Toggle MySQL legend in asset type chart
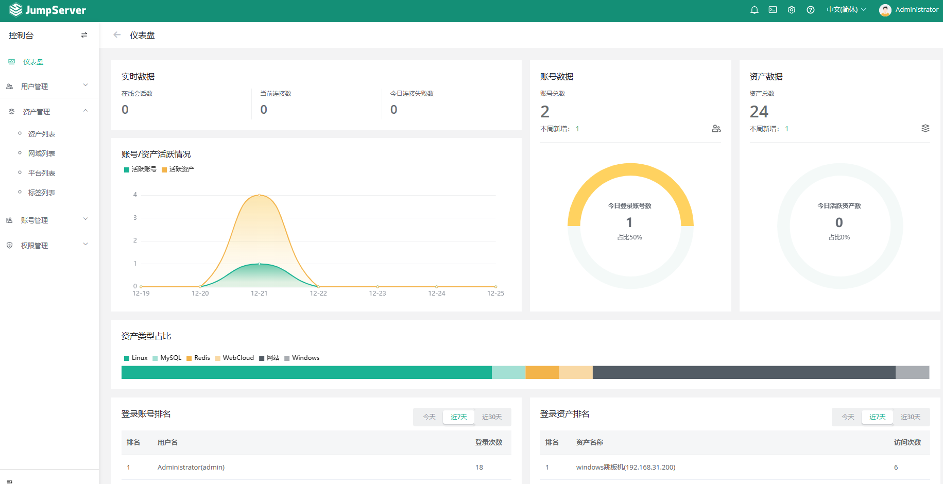943x484 pixels. 167,358
